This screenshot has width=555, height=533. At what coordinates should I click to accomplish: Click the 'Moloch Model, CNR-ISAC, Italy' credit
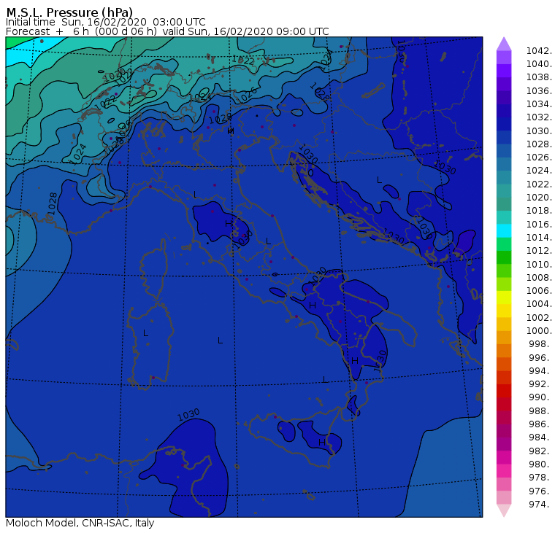click(x=80, y=523)
